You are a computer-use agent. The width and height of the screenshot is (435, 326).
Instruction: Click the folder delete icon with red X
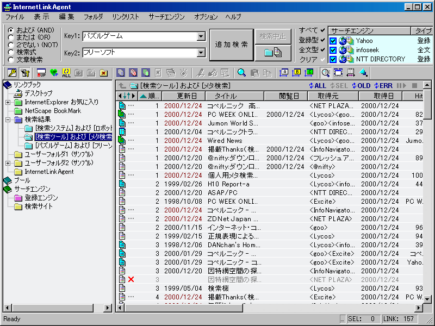pos(103,73)
